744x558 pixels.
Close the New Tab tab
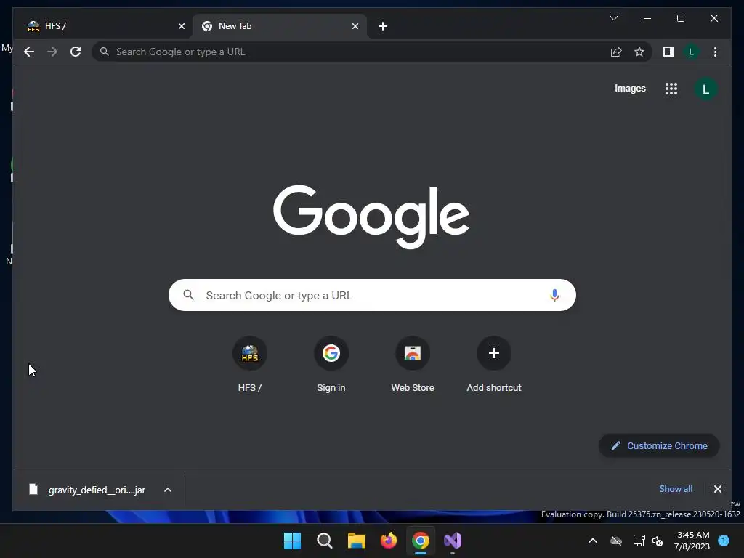click(355, 26)
